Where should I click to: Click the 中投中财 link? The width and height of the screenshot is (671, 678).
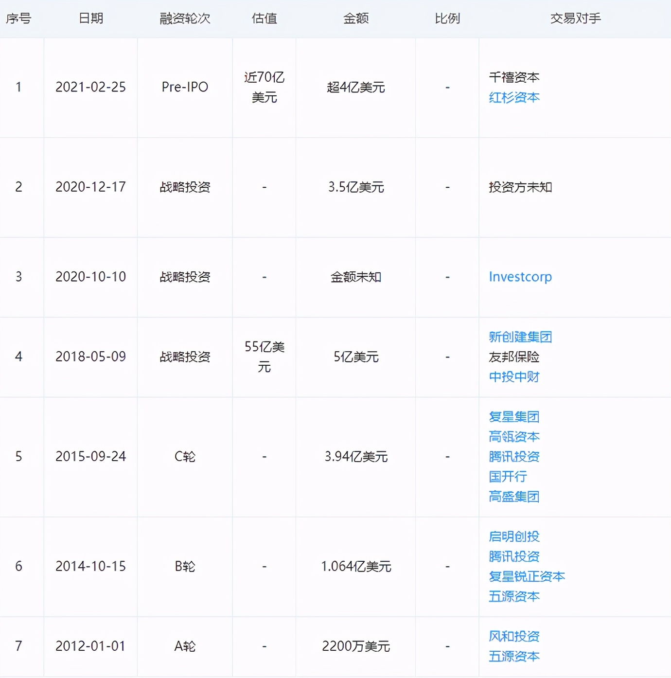click(514, 377)
